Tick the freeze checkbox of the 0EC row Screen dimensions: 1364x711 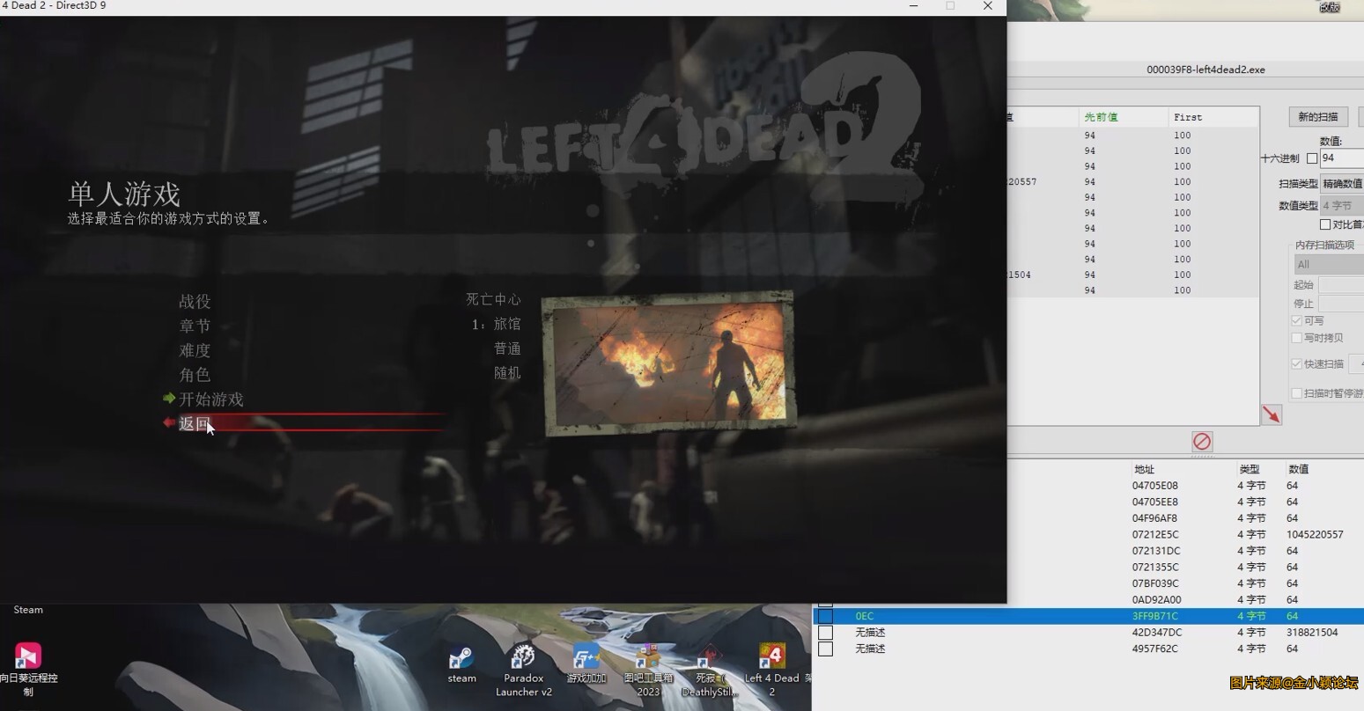[825, 616]
